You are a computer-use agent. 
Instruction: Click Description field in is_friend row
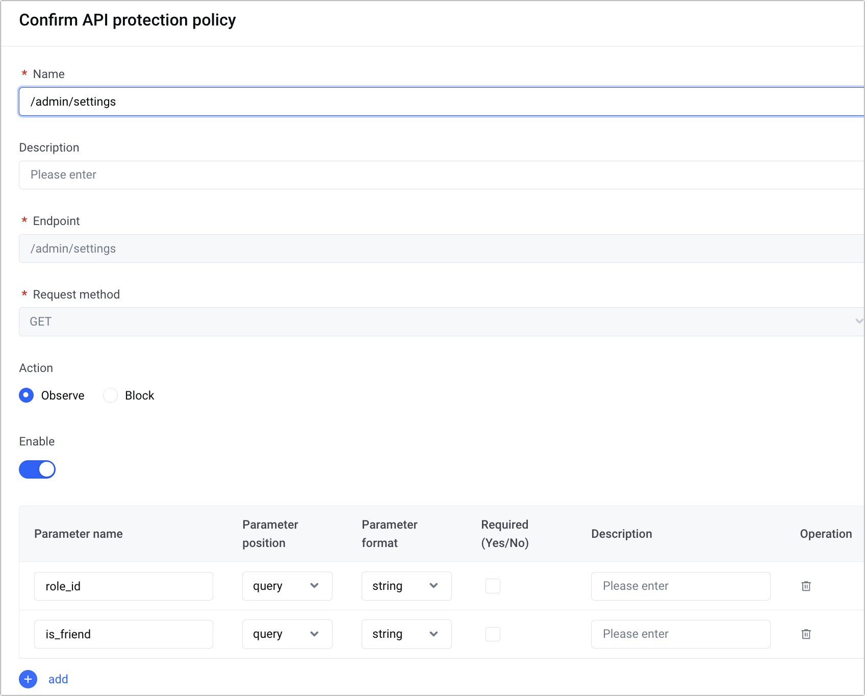(680, 634)
